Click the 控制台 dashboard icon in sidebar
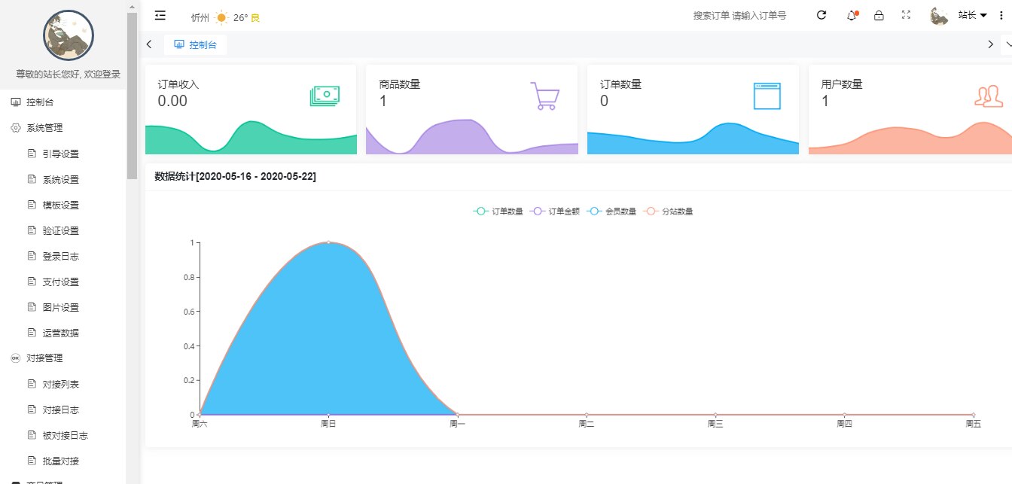The width and height of the screenshot is (1012, 484). pyautogui.click(x=15, y=102)
